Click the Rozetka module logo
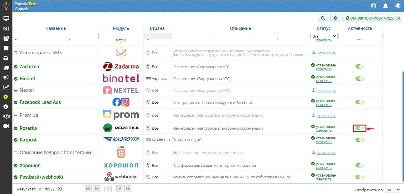Screen dimensions: 404x194 pos(121,128)
